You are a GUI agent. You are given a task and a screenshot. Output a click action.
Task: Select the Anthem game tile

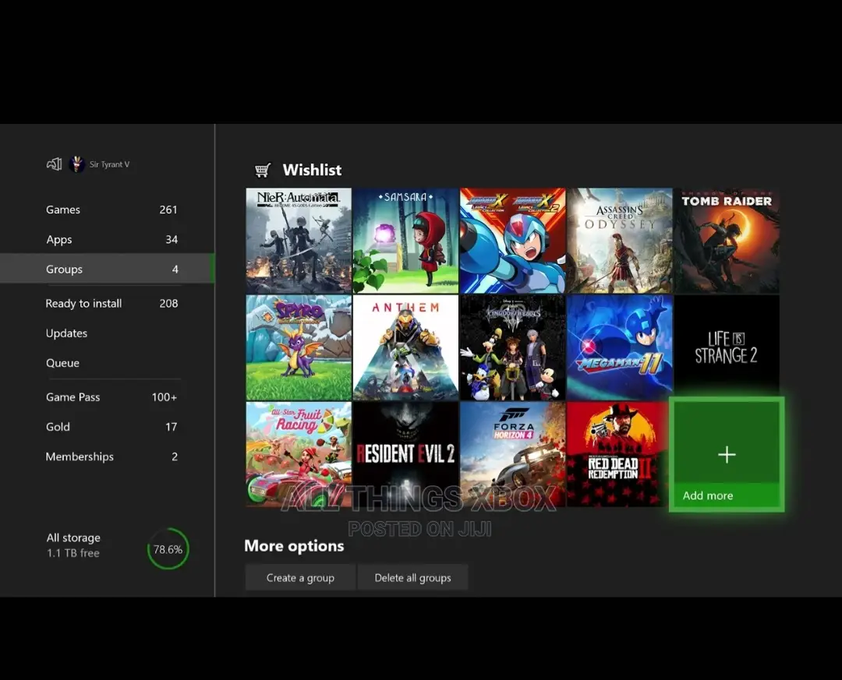coord(406,347)
